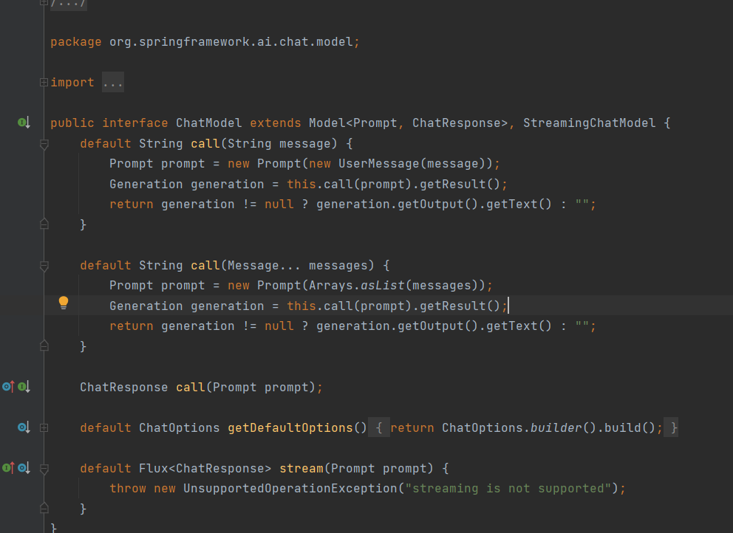Click the "streaming is not supported" string
The image size is (733, 533).
coord(508,488)
